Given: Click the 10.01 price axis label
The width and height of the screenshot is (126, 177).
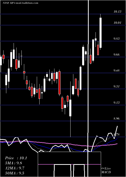Looking at the screenshot, I should (x=117, y=23).
